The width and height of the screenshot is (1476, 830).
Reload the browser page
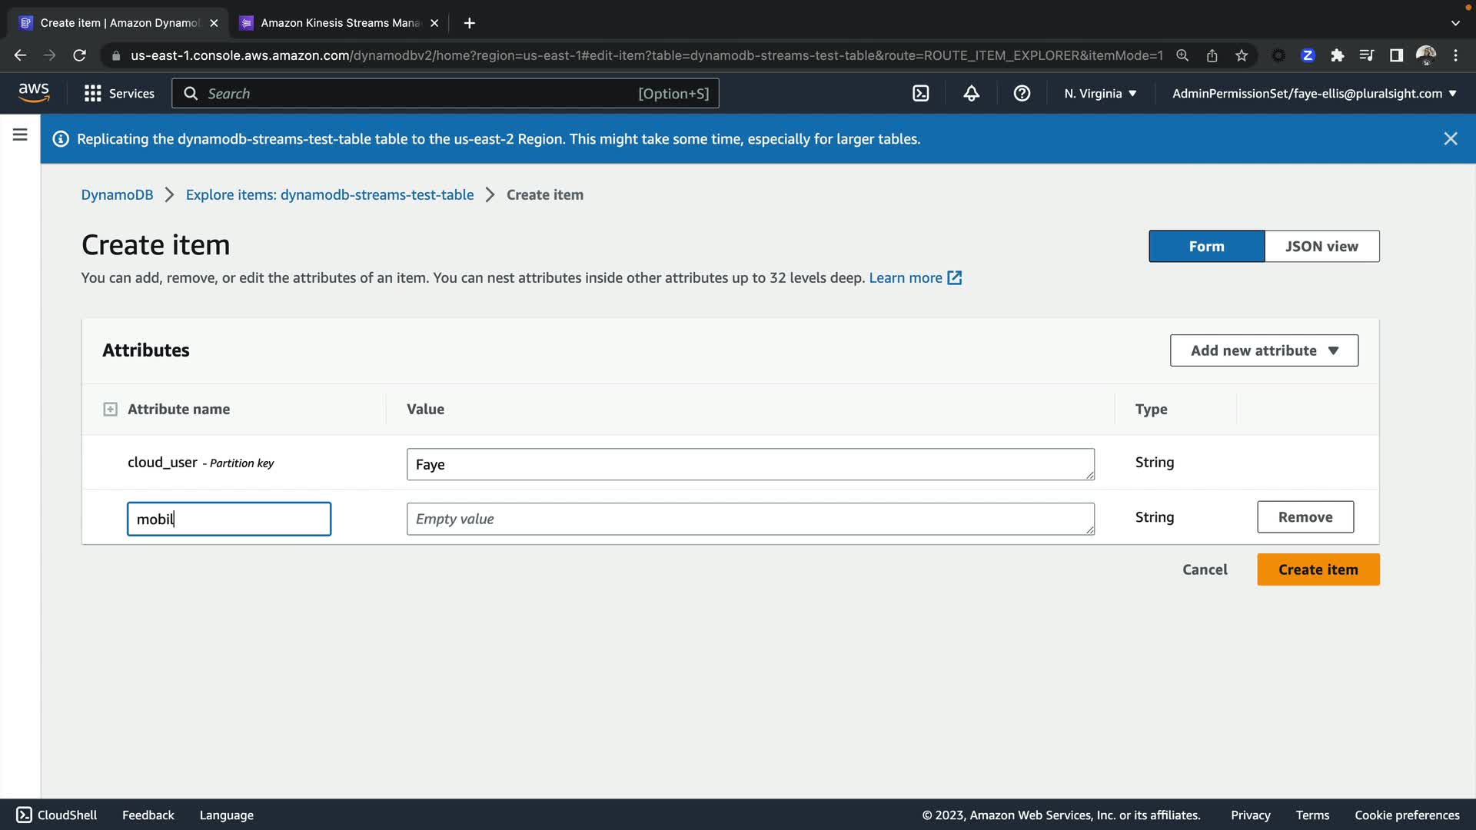pyautogui.click(x=79, y=55)
